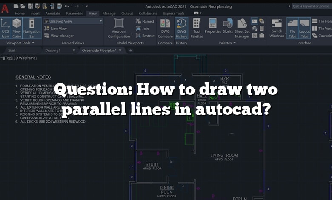This screenshot has width=332, height=200.
Task: Click New View button
Action: [56, 29]
